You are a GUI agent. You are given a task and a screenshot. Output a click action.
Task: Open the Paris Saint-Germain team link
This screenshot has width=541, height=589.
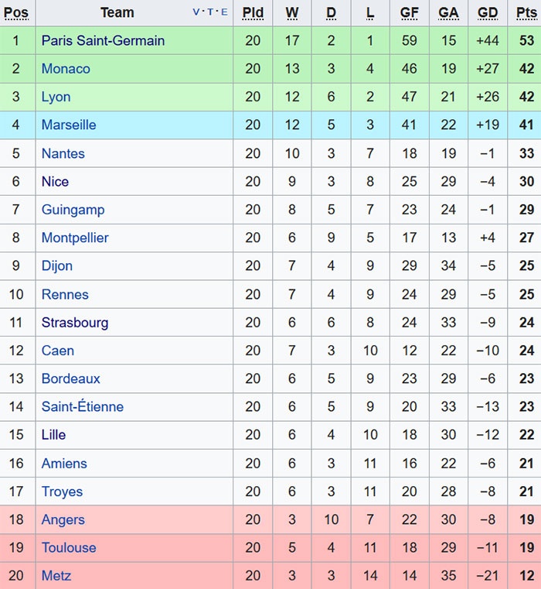click(x=103, y=40)
